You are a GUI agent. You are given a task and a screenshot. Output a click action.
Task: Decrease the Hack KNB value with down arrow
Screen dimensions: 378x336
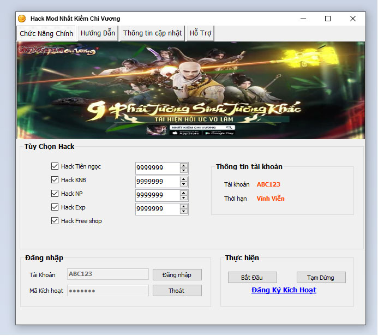click(x=184, y=184)
